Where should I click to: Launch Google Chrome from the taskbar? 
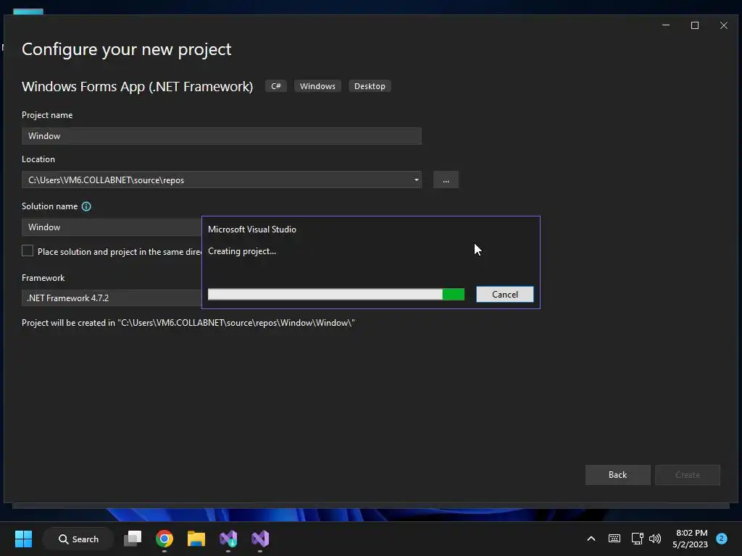(164, 539)
